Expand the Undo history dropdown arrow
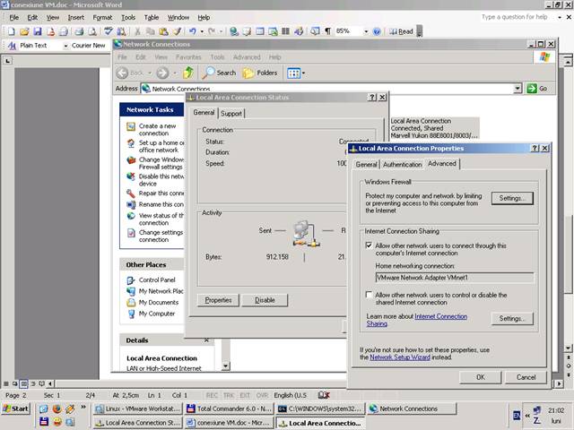This screenshot has height=430, width=574. coord(202,31)
